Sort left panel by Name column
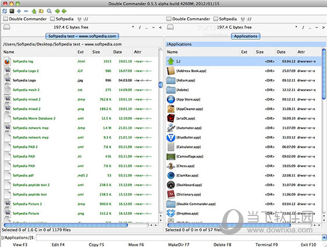 [x=40, y=52]
